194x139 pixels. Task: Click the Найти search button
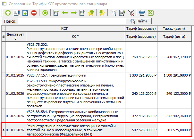[x=139, y=21]
